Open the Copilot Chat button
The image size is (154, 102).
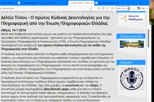[x=141, y=8]
